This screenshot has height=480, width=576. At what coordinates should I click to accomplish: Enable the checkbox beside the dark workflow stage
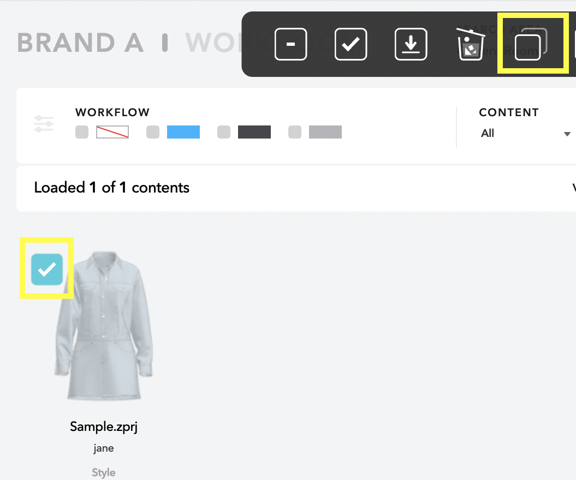pyautogui.click(x=223, y=131)
